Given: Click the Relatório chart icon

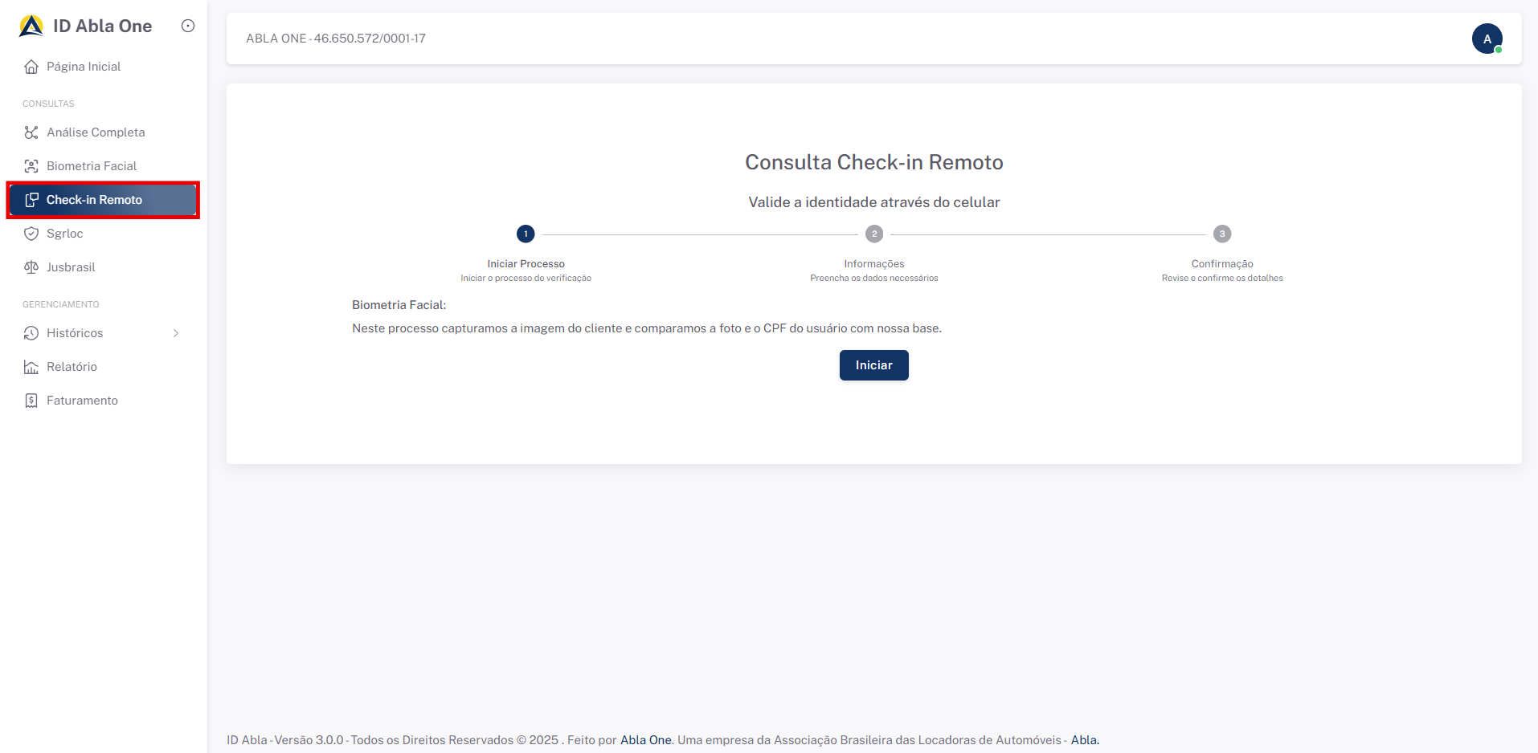Looking at the screenshot, I should pos(31,366).
